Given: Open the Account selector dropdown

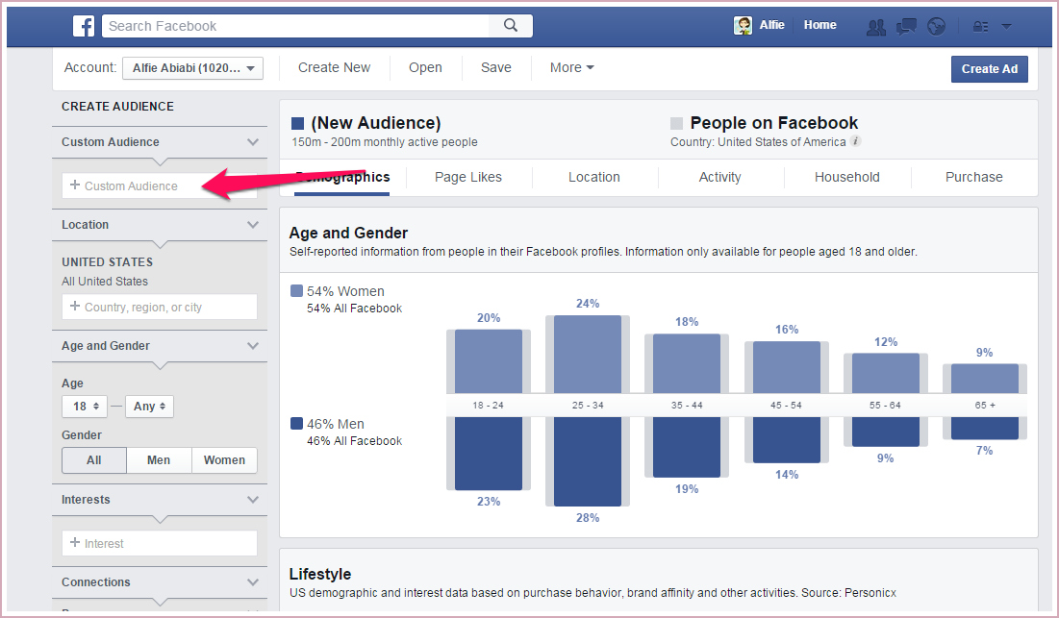Looking at the screenshot, I should 192,68.
